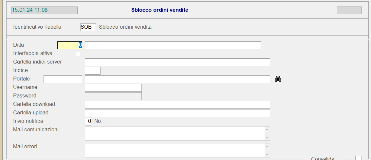Screen dimensions: 371x160
Task: Select the Invio notifica value box
Action: tap(88, 122)
